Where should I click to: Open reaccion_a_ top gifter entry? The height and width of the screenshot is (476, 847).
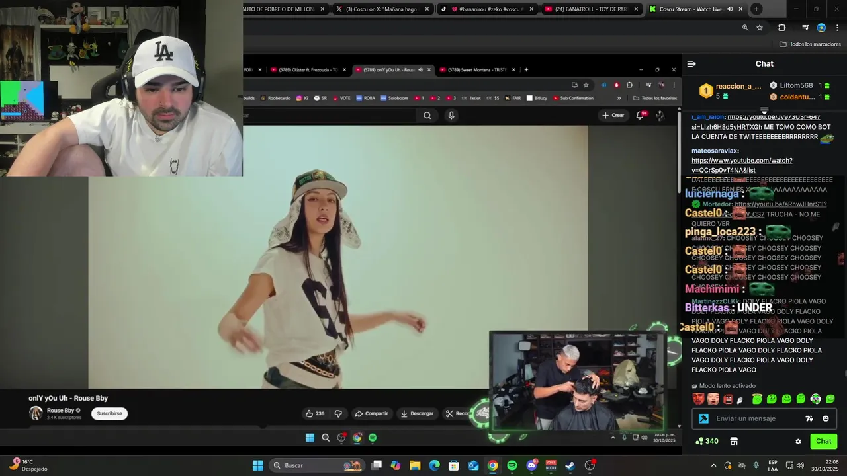click(x=731, y=91)
